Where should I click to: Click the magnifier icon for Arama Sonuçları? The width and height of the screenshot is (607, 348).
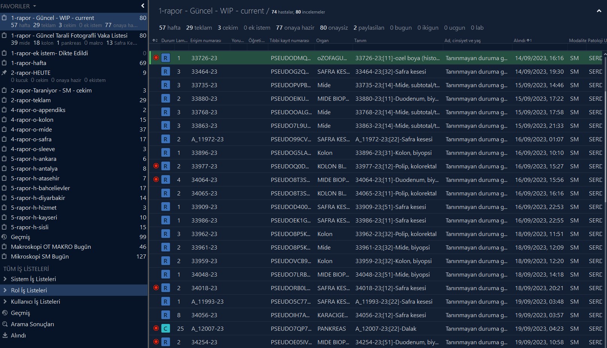(5, 324)
